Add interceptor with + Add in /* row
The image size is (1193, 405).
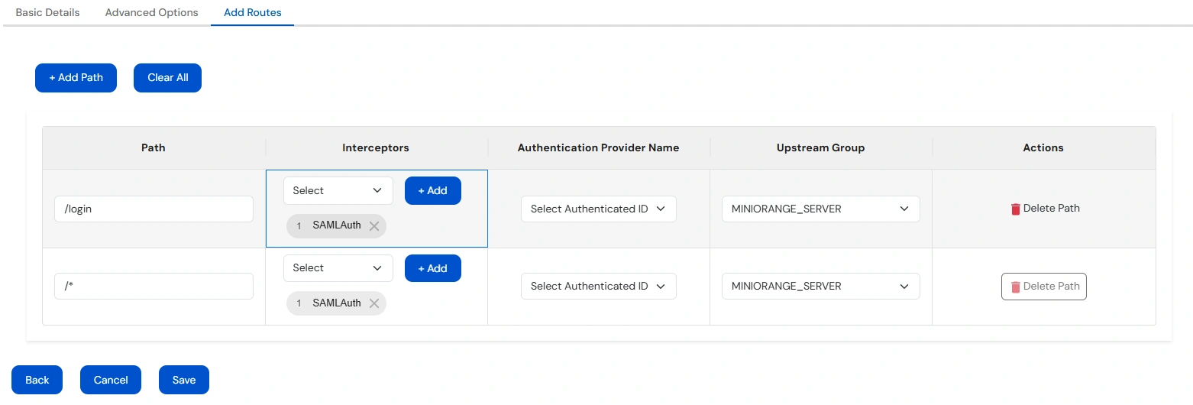433,268
